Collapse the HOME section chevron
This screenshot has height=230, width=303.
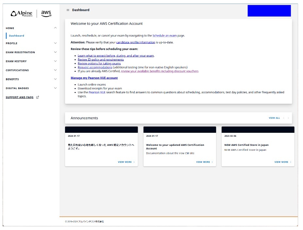click(55, 28)
